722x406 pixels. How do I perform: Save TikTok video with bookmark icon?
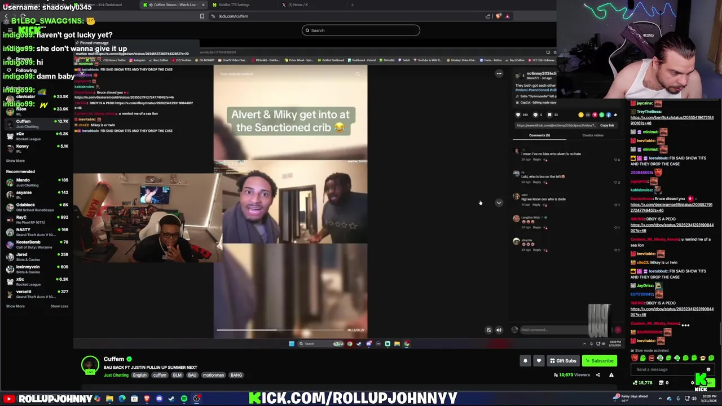[549, 115]
